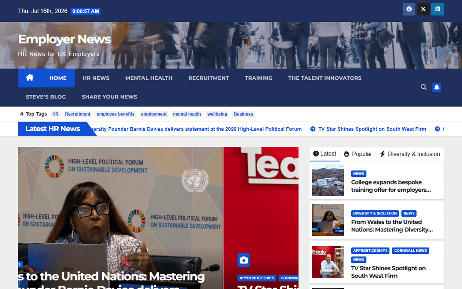Open STEVE'S BLOG menu item
Viewport: 462px width, 289px height.
46,97
